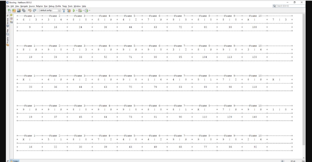Click the notifications icon in the status bar
The image size is (312, 162).
282,161
